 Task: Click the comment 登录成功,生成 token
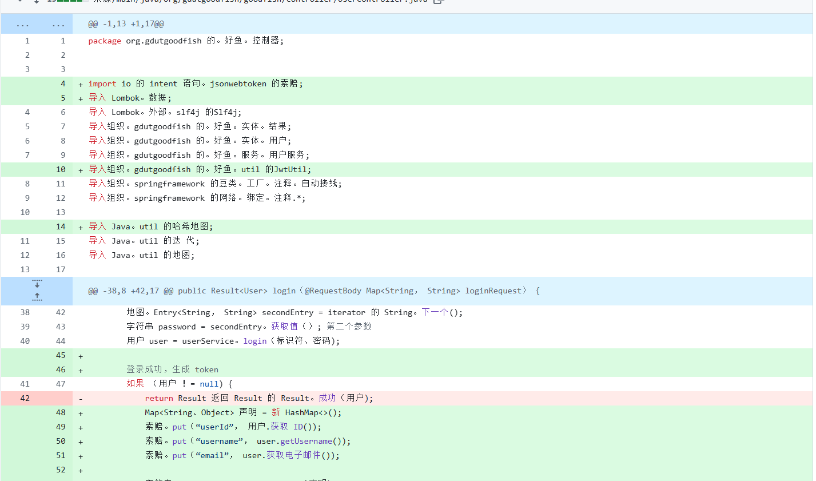(x=172, y=369)
